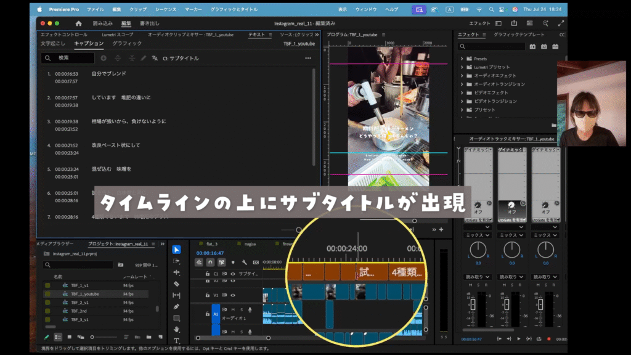Viewport: 631px width, 355px height.
Task: Expand the オーディオトランジション folder
Action: 462,84
